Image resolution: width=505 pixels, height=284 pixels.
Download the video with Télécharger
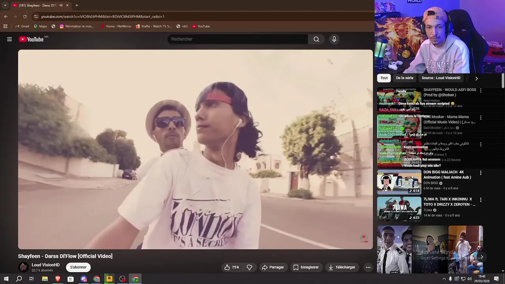coord(342,267)
